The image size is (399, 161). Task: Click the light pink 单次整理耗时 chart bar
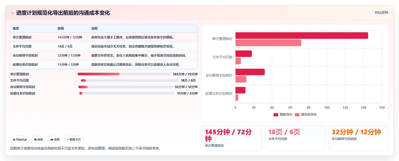coord(268,43)
